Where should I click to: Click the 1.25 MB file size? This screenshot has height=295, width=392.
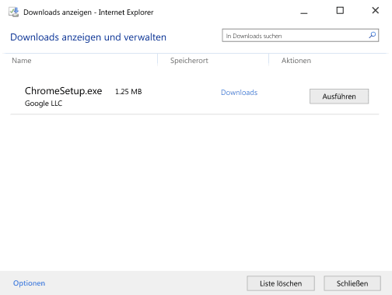tap(128, 92)
